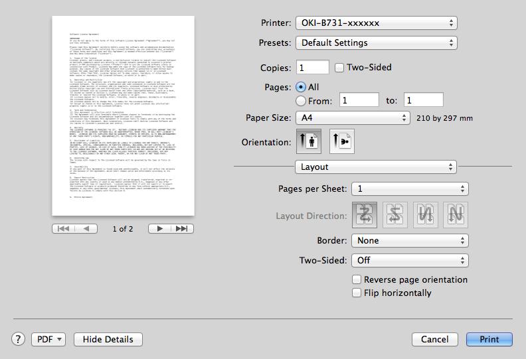The height and width of the screenshot is (359, 526).
Task: Jump to last preview page
Action: pyautogui.click(x=182, y=229)
